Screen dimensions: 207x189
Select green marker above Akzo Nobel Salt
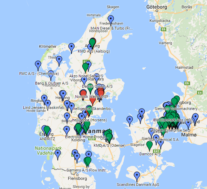pyautogui.click(x=85, y=68)
